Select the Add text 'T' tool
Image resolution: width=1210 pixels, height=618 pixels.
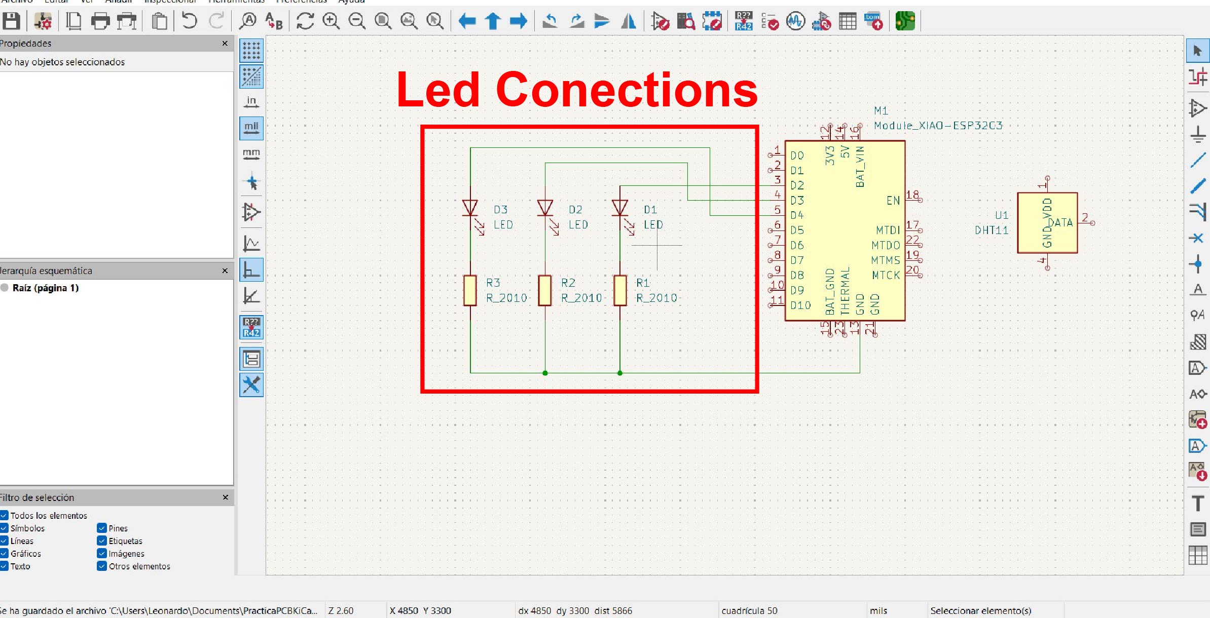[1198, 504]
